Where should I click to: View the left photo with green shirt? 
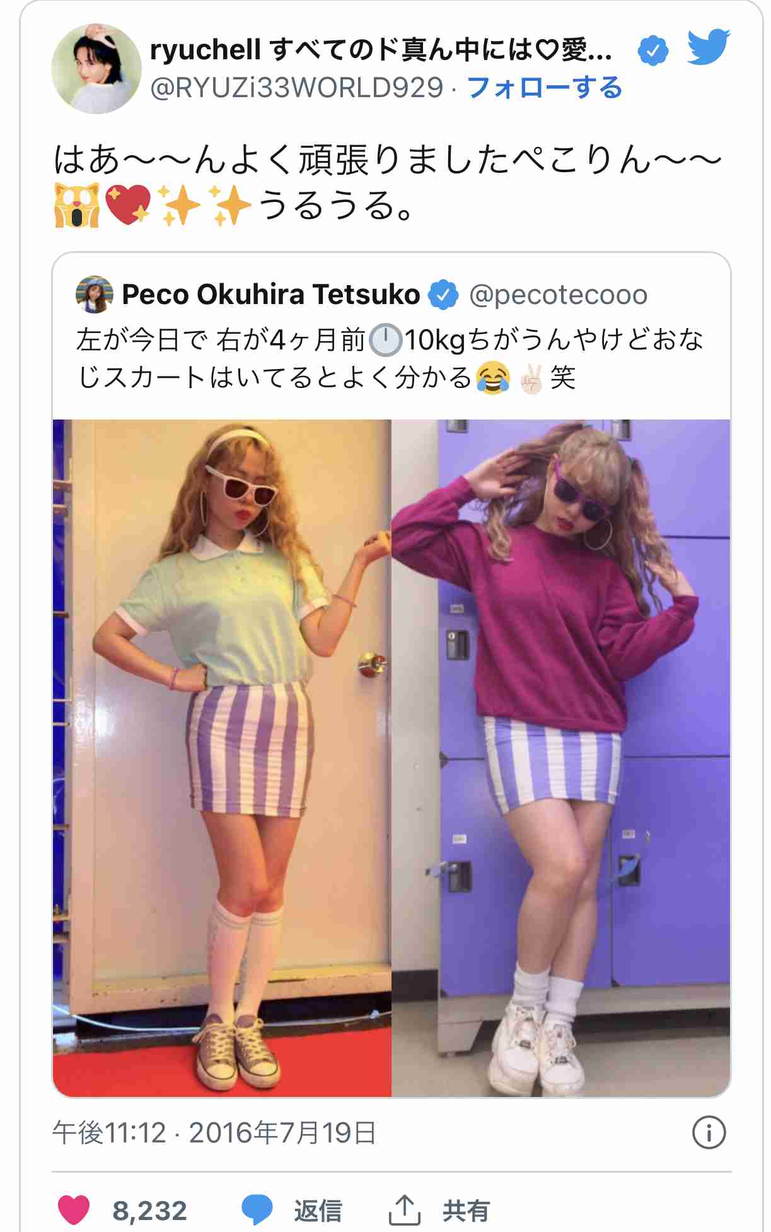222,758
